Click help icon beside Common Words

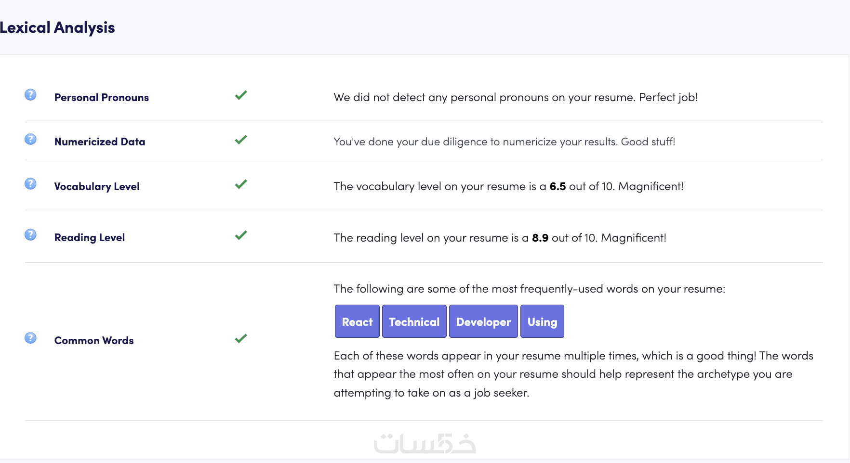[30, 338]
